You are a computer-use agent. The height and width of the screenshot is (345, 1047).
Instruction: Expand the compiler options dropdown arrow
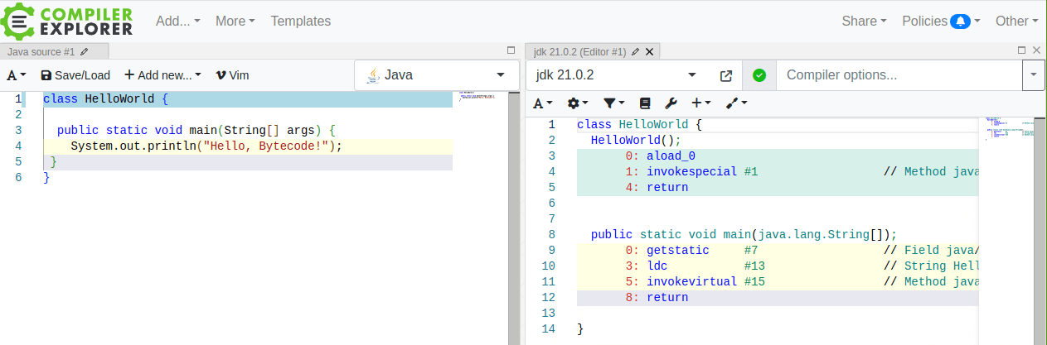[x=1034, y=75]
